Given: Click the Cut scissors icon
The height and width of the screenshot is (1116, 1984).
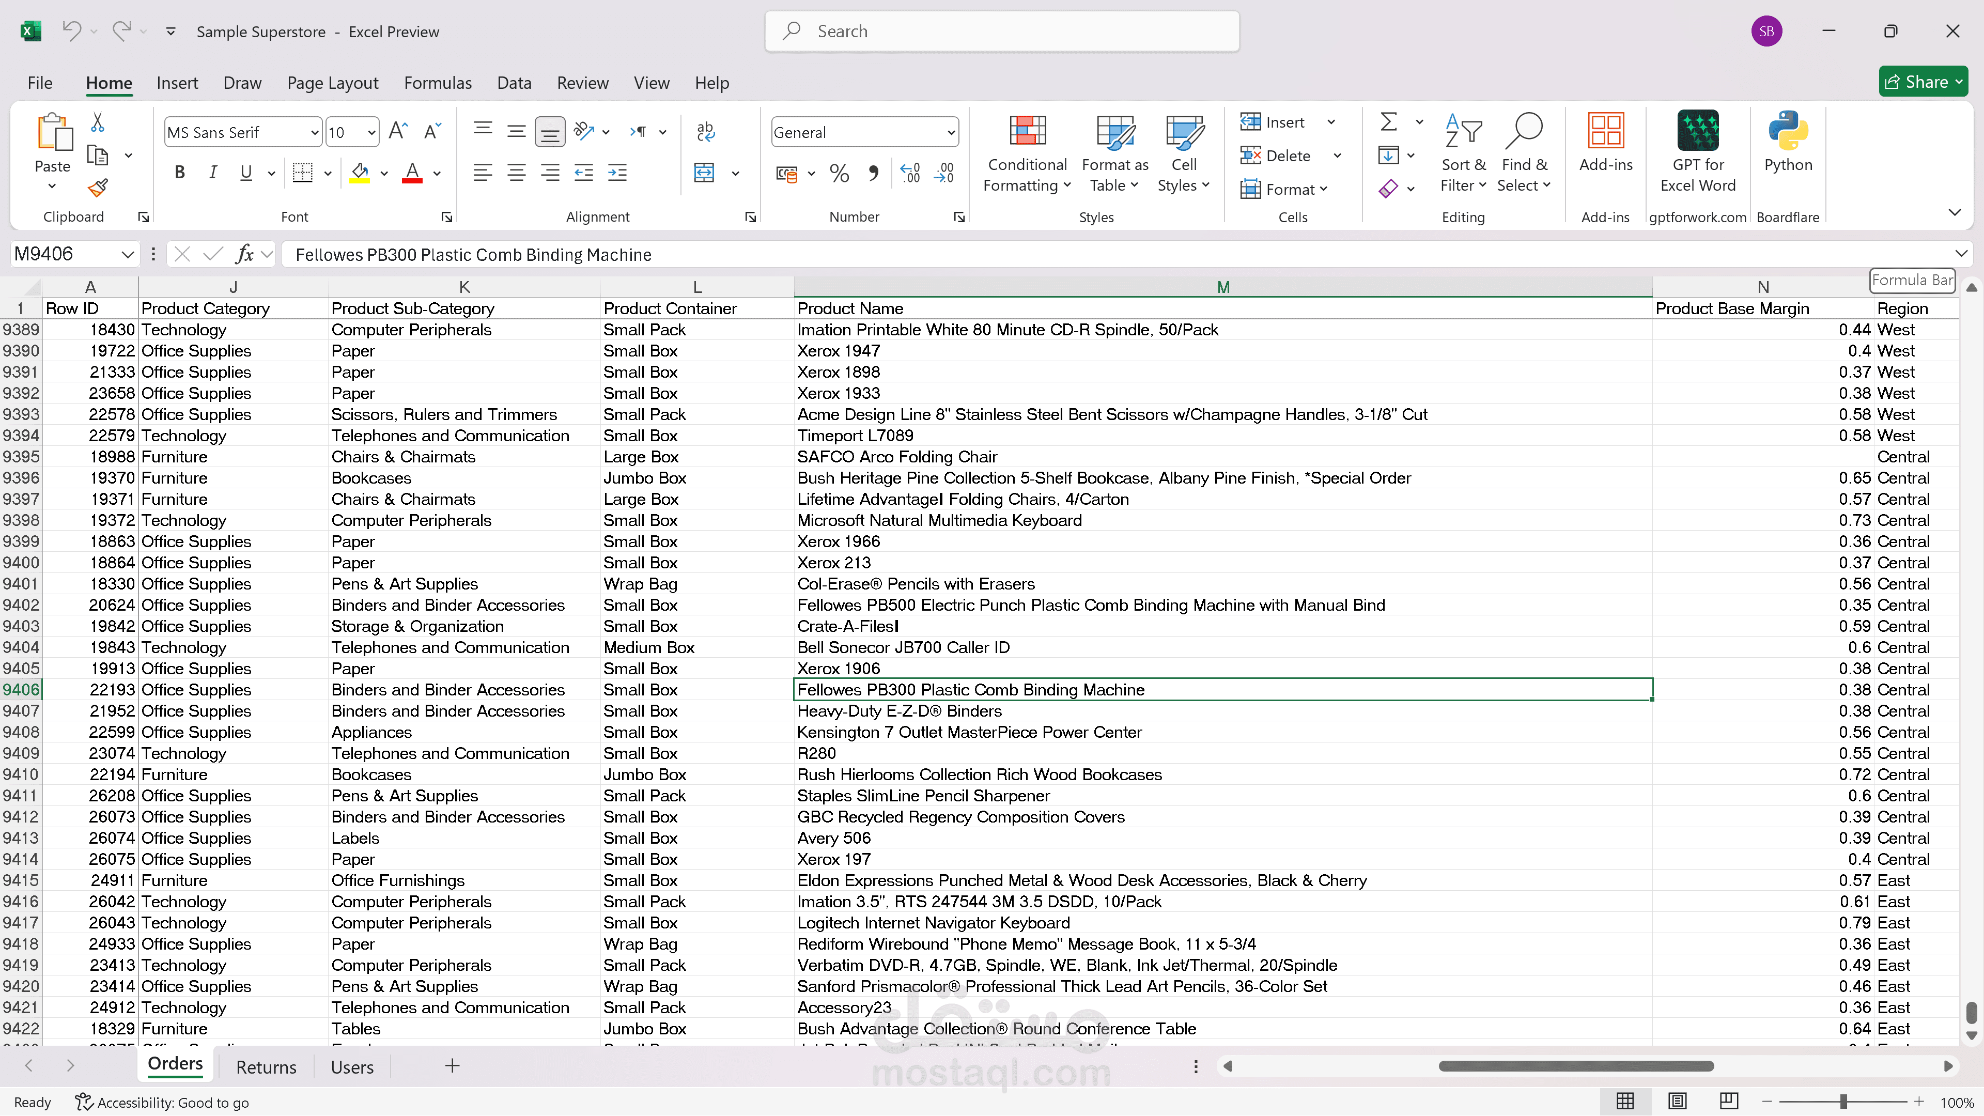Looking at the screenshot, I should 98,122.
